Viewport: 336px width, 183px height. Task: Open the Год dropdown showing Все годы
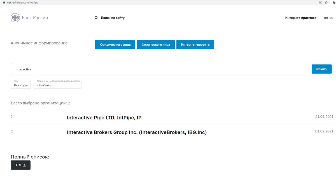[21, 85]
